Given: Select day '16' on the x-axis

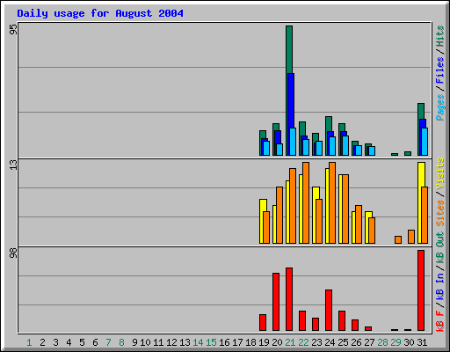Looking at the screenshot, I should (224, 342).
